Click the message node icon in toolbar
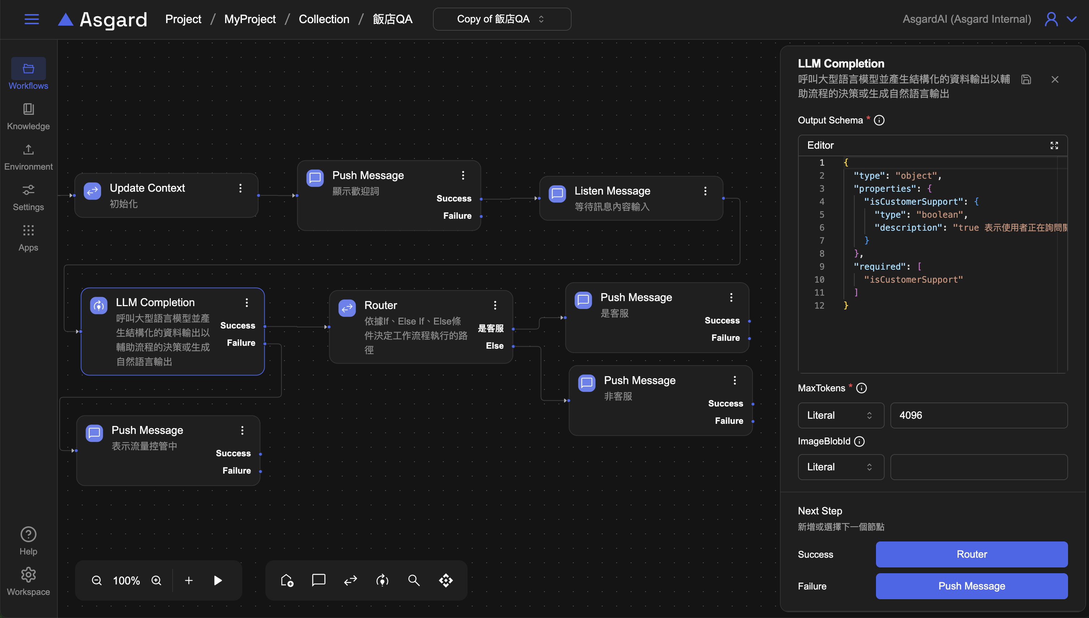This screenshot has height=618, width=1089. (318, 580)
